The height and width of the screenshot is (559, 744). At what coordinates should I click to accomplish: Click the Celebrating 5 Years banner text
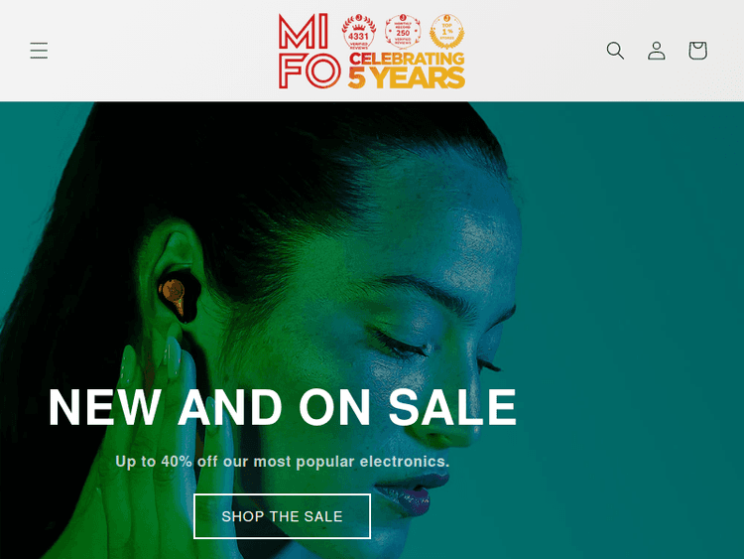tap(407, 70)
